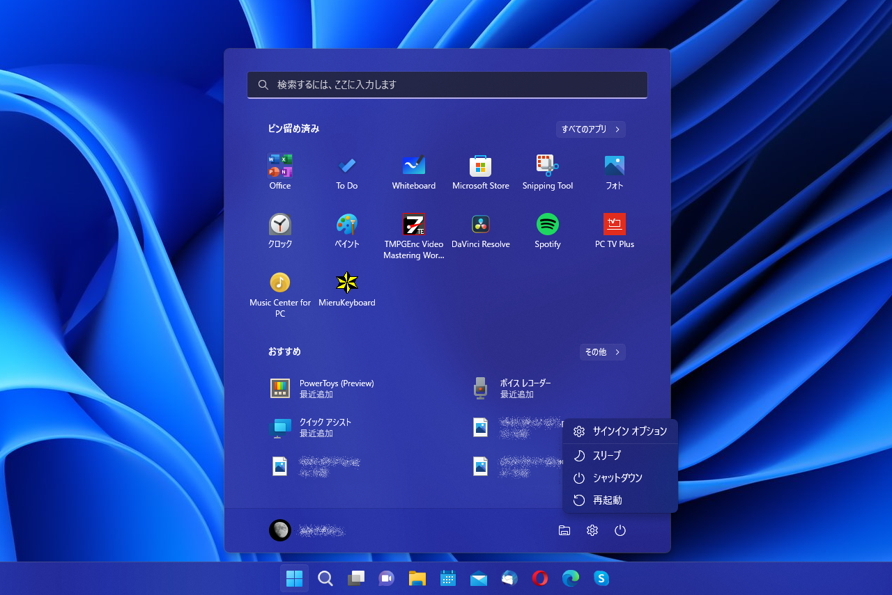Open Teams Chat on taskbar
The image size is (892, 595).
pyautogui.click(x=387, y=578)
